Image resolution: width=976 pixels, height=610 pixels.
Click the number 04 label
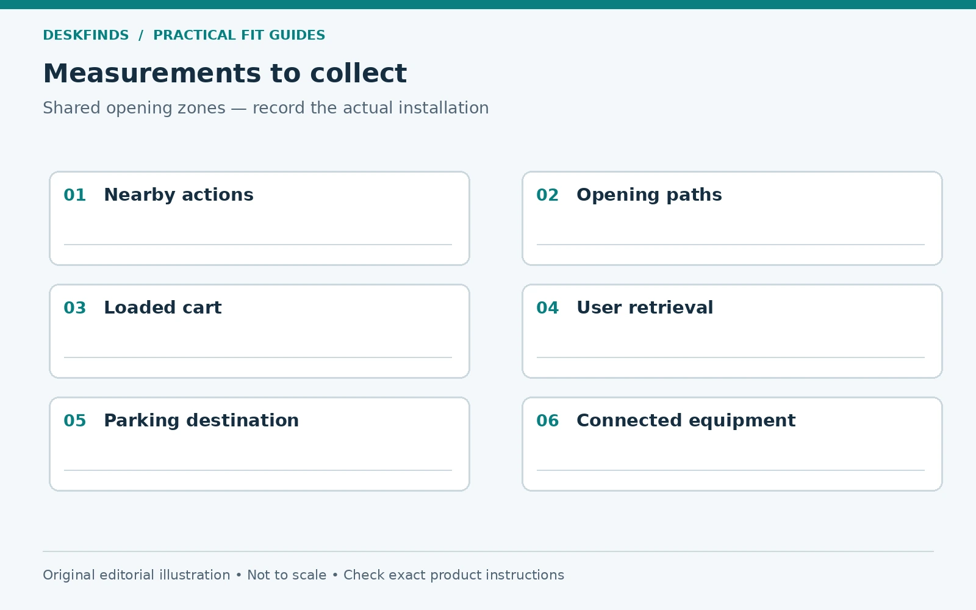548,308
